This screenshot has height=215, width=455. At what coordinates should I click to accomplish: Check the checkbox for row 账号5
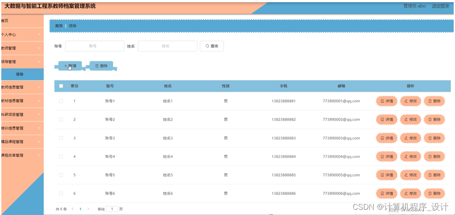[61, 175]
